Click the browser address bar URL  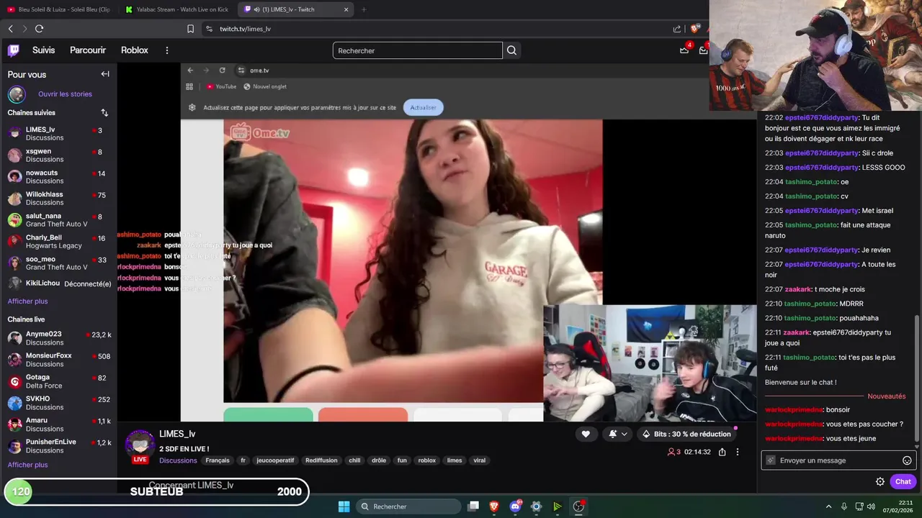coord(245,29)
